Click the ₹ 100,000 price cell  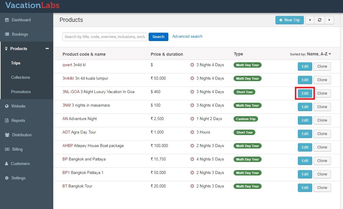(159, 146)
